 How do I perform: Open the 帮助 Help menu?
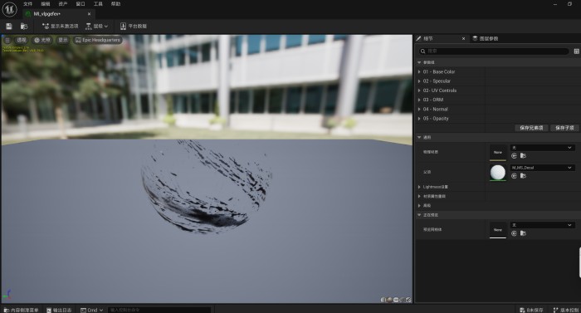[115, 4]
